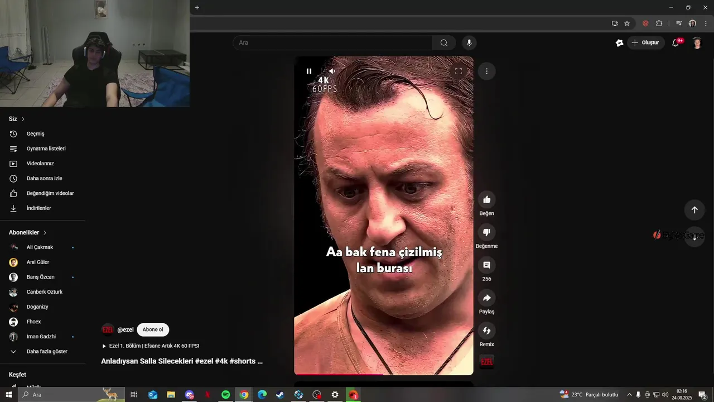This screenshot has width=714, height=402.
Task: Open Chrome media controls icon
Action: [x=679, y=23]
